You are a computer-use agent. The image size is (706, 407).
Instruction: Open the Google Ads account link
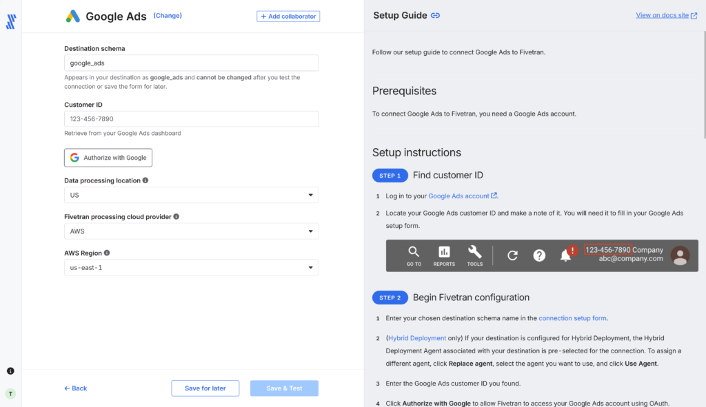[458, 196]
